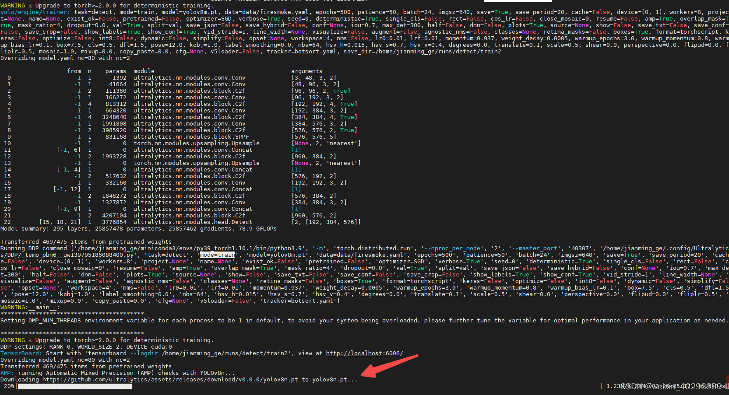Screen dimensions: 729x395
Task: Select the '[2, [192, 384, 576]]' arguments
Action: (x=326, y=222)
